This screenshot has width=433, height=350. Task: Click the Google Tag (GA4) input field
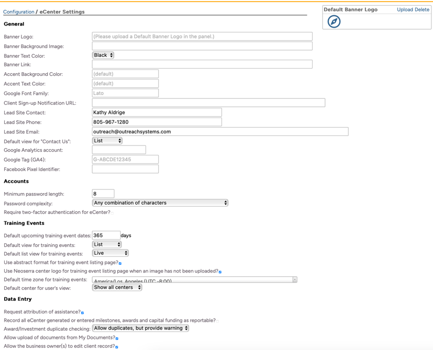pos(125,160)
